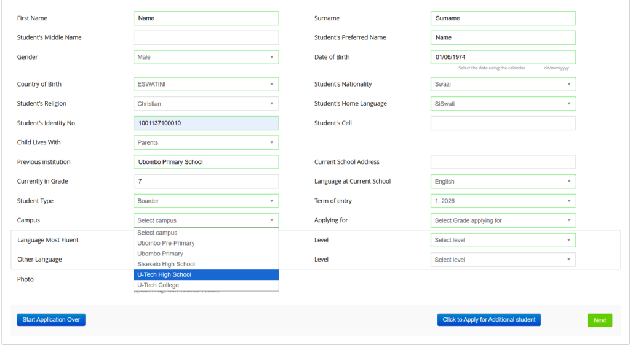Click Start Application Over button
630x345 pixels.
point(51,320)
